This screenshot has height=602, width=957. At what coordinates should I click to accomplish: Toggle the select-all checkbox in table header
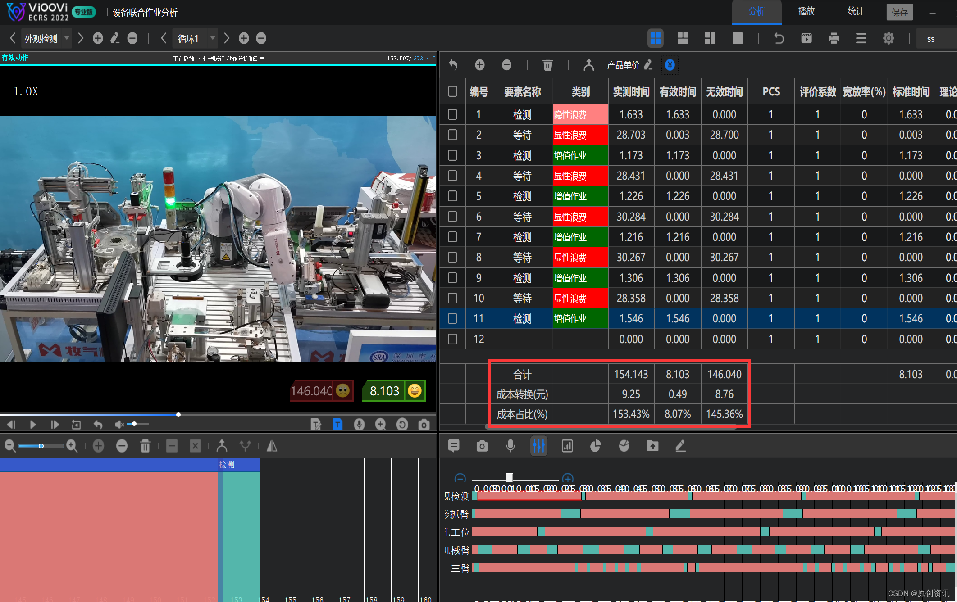452,91
